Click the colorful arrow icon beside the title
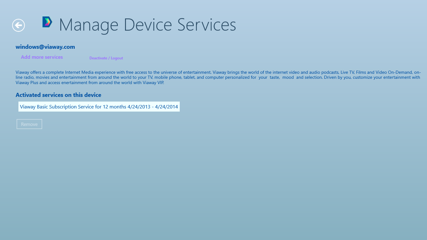Image resolution: width=427 pixels, height=240 pixels. pos(47,22)
